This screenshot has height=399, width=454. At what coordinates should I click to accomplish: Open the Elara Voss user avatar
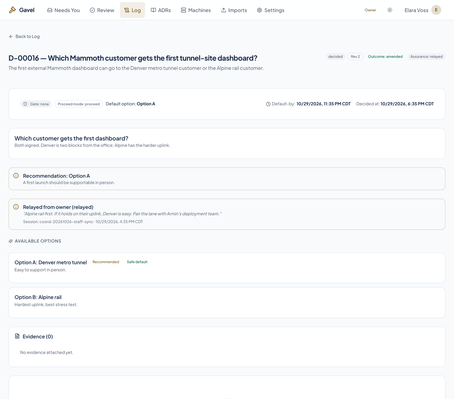tap(436, 10)
